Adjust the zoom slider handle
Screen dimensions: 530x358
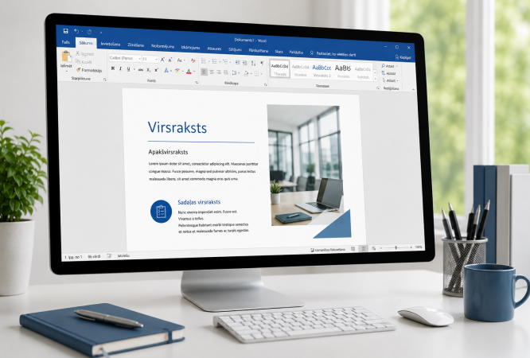coord(396,247)
